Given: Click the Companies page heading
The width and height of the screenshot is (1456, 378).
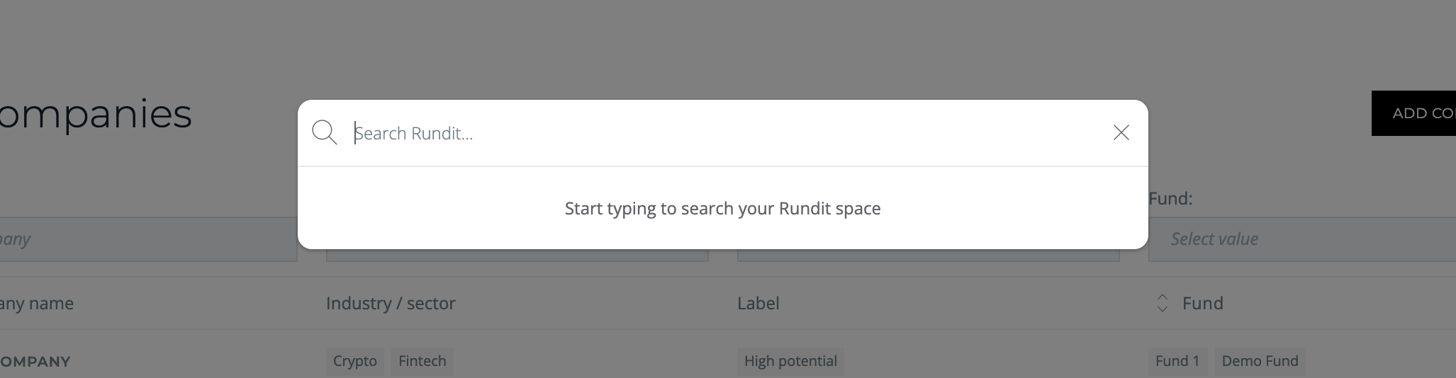Looking at the screenshot, I should pos(96,113).
